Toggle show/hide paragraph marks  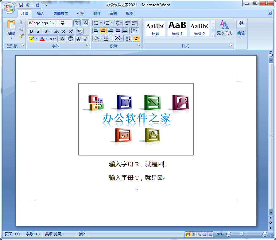tap(137, 38)
